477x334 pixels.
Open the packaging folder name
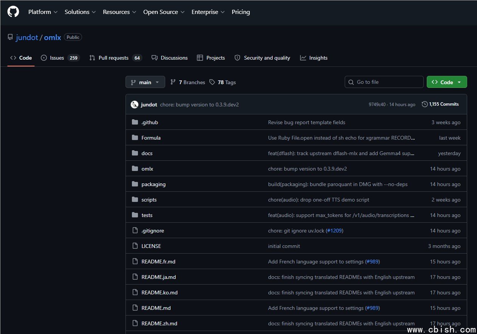(x=153, y=184)
